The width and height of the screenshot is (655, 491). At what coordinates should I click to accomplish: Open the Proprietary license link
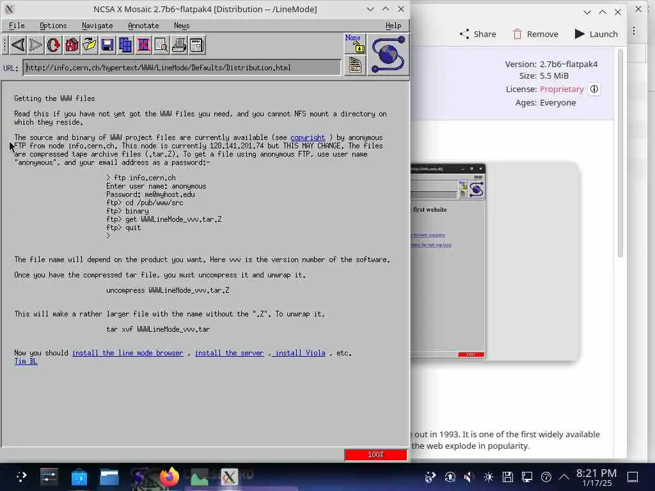tap(562, 89)
